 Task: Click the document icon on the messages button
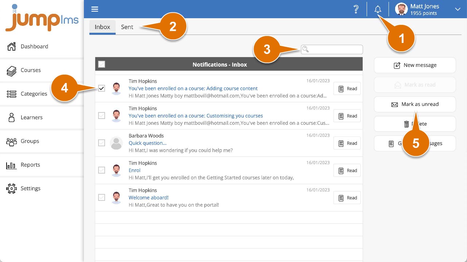click(x=391, y=144)
